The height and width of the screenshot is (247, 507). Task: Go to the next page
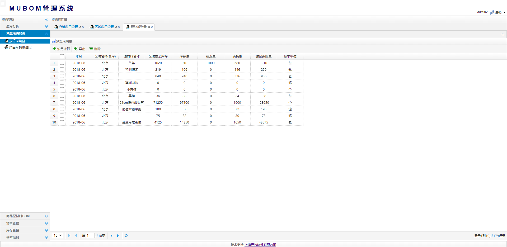coord(111,236)
